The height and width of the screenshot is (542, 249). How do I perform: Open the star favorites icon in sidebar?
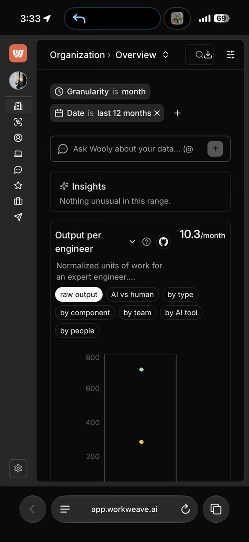[18, 185]
